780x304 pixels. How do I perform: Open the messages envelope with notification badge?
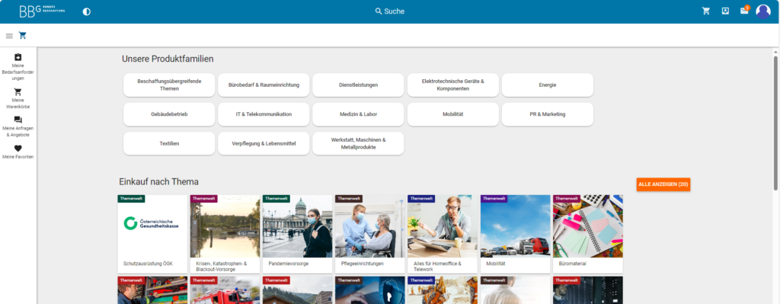745,11
